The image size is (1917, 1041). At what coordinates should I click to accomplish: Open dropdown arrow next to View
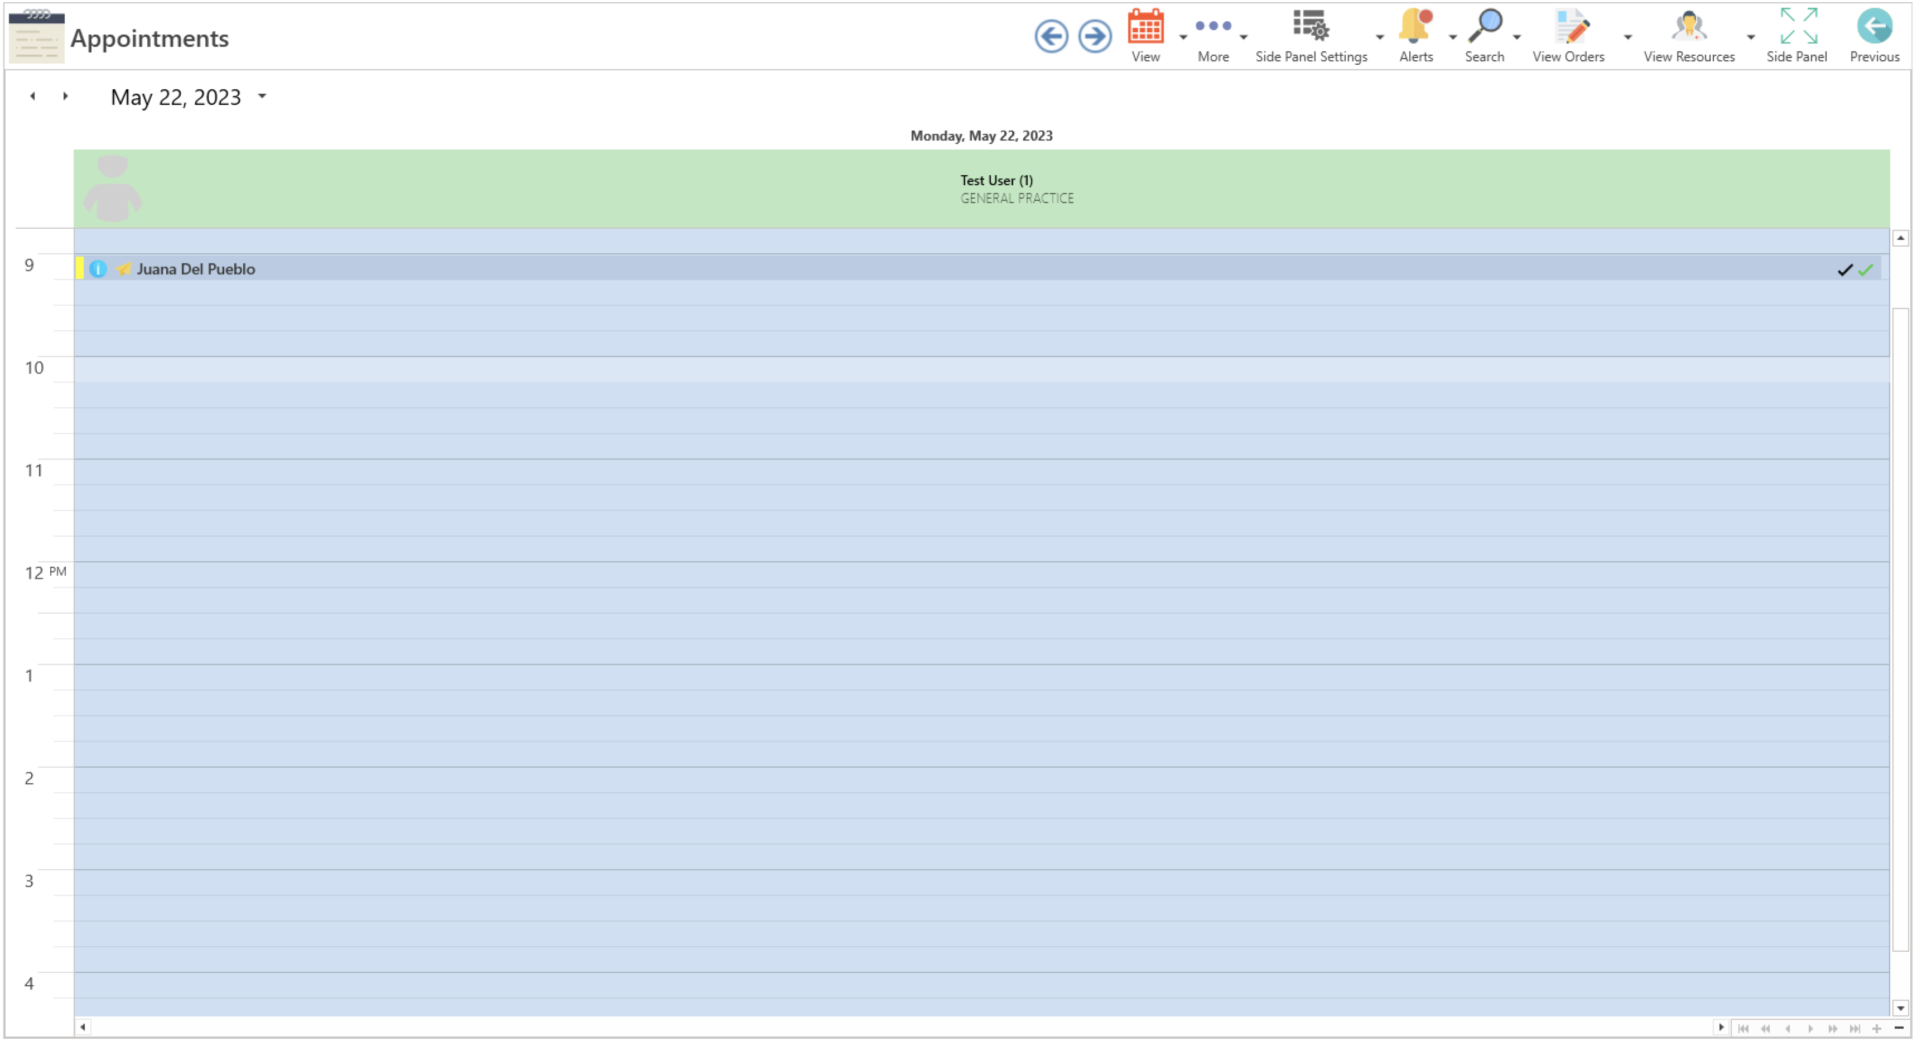(1182, 36)
